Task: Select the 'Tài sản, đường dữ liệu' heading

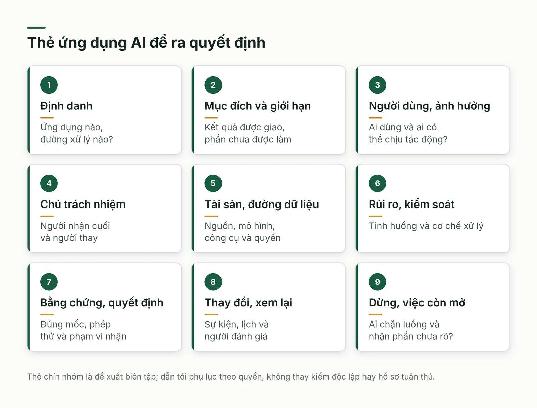Action: pyautogui.click(x=262, y=204)
